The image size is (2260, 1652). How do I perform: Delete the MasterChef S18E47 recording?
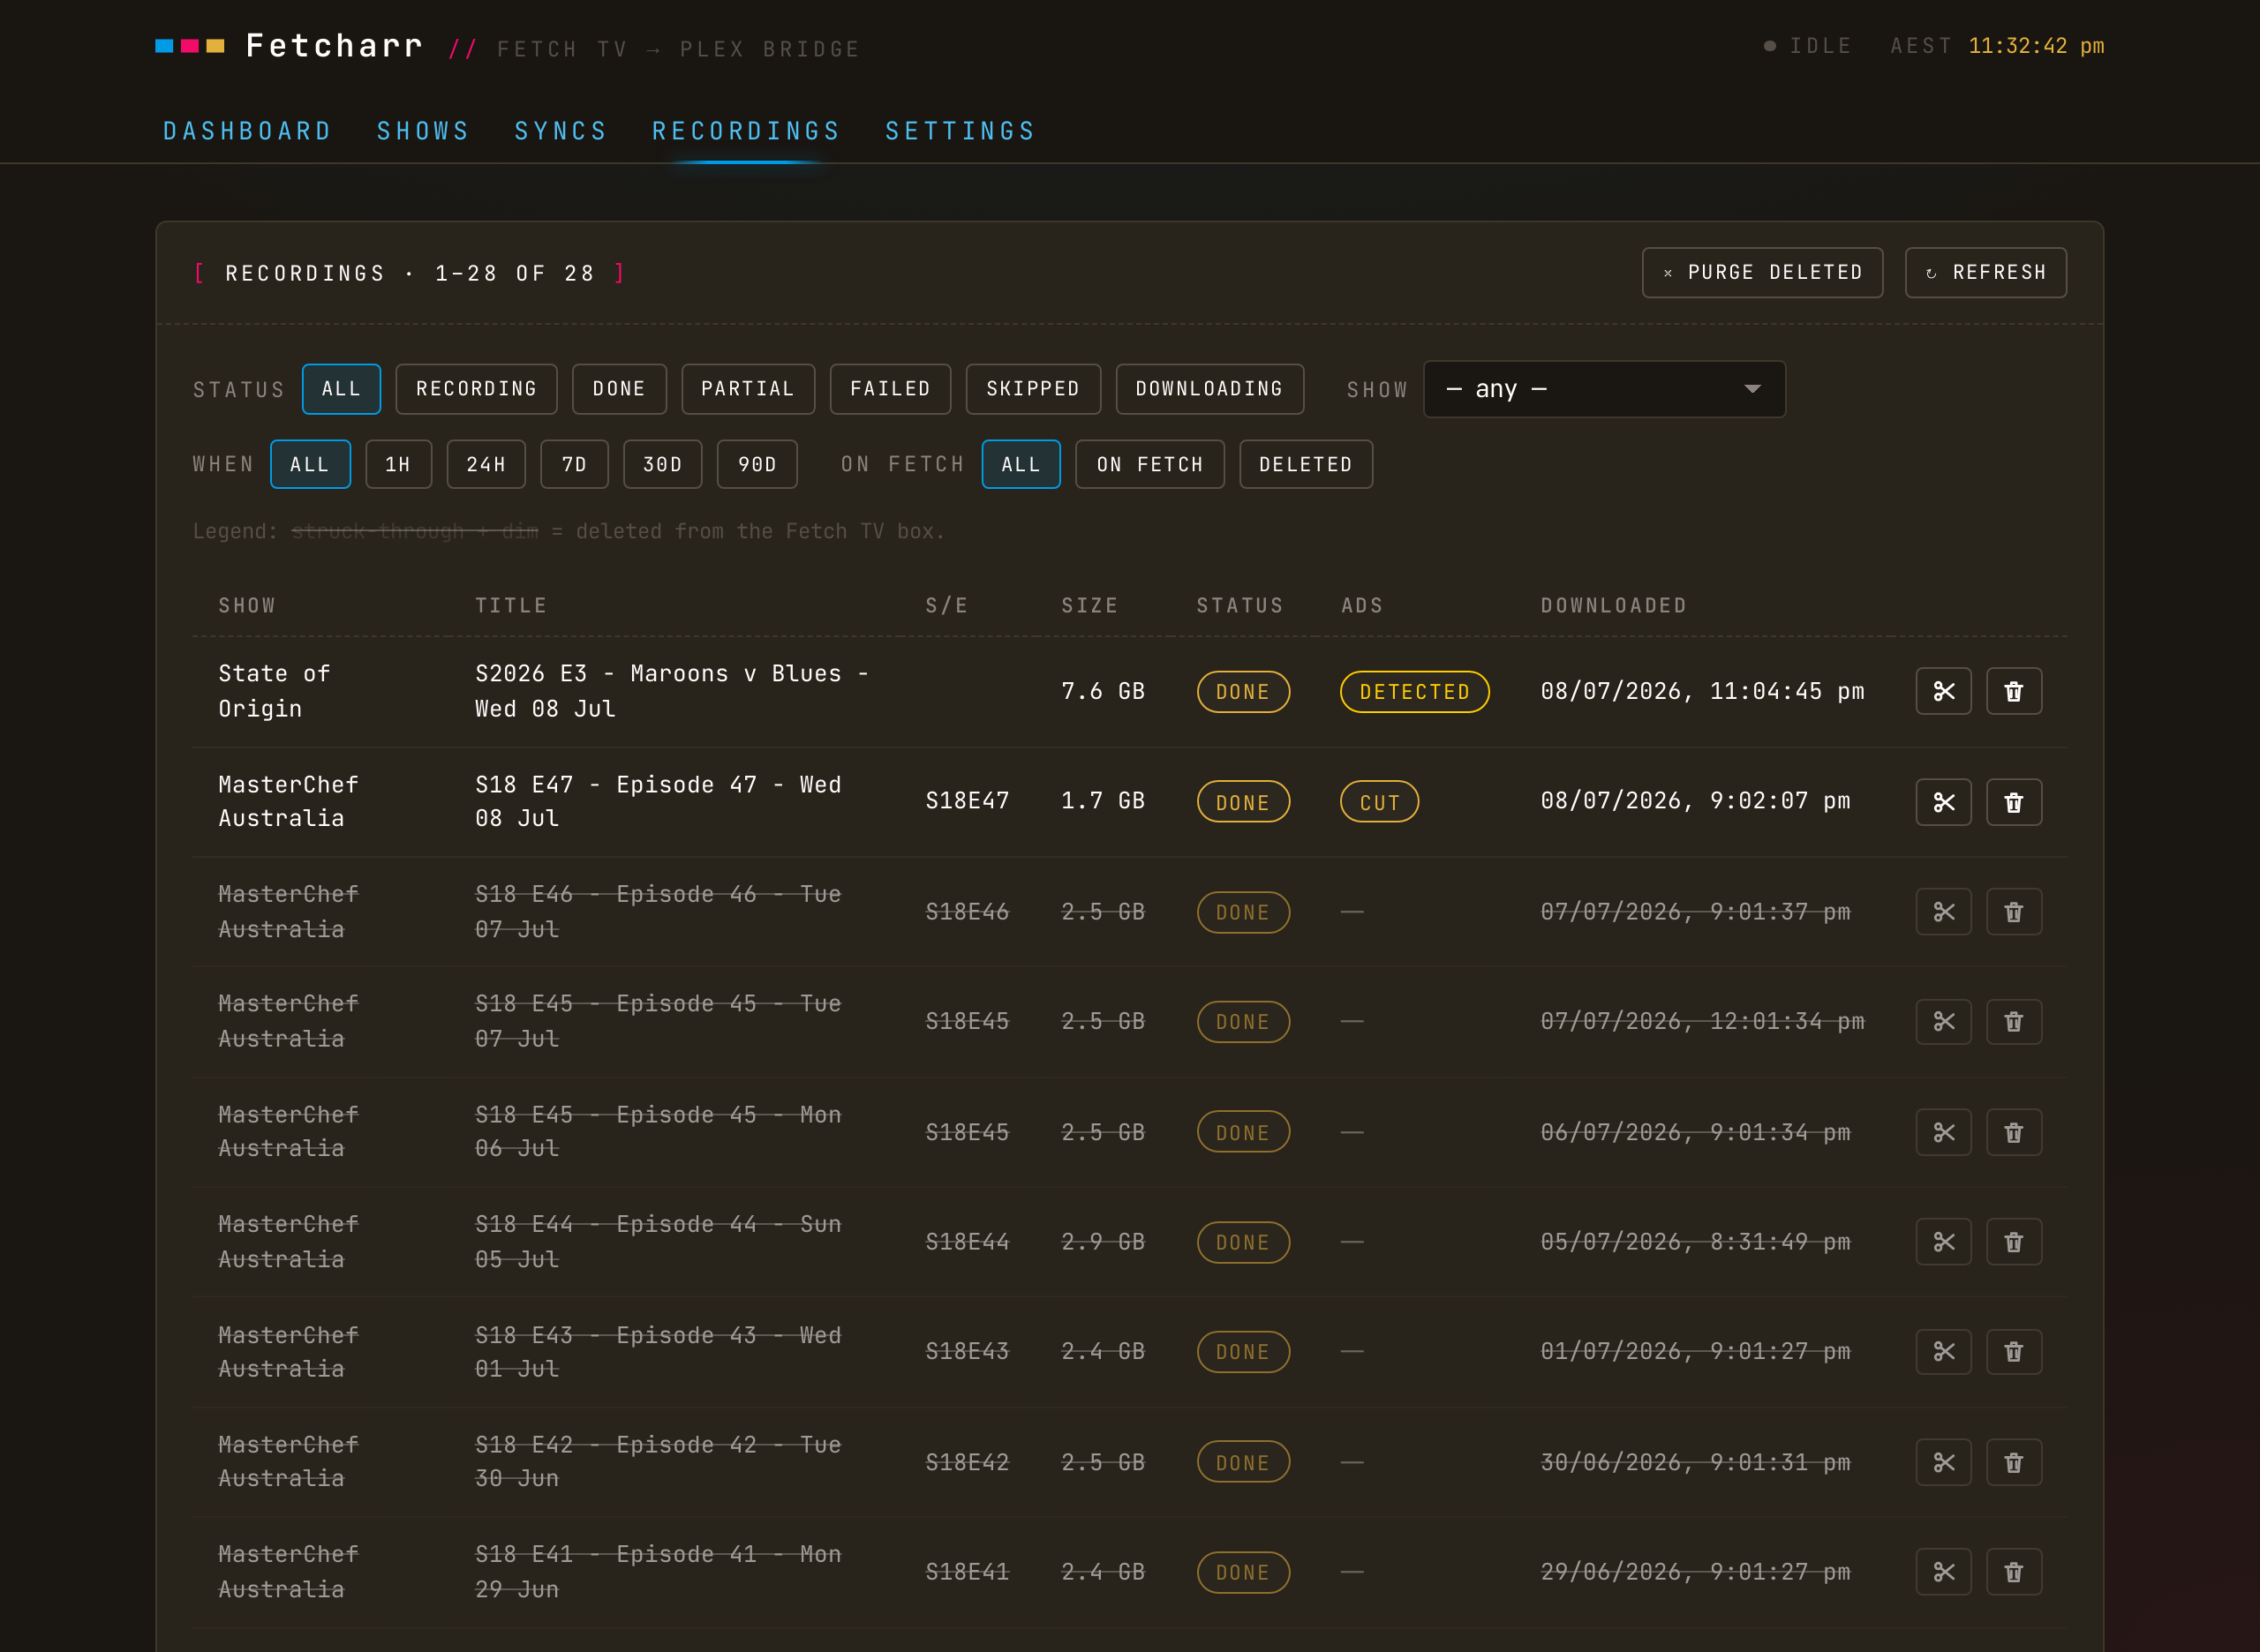pyautogui.click(x=2013, y=802)
